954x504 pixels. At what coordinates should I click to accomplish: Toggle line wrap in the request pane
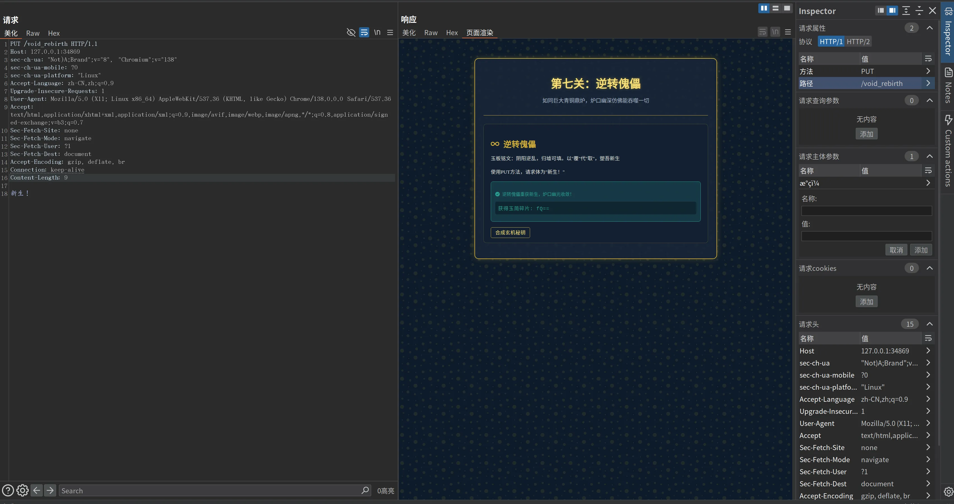(x=364, y=33)
